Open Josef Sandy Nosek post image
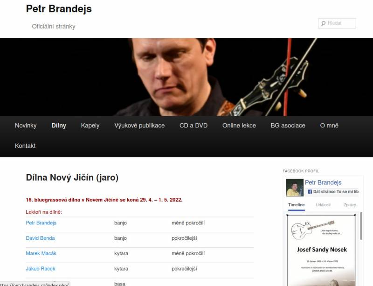The height and width of the screenshot is (286, 373). point(321,250)
